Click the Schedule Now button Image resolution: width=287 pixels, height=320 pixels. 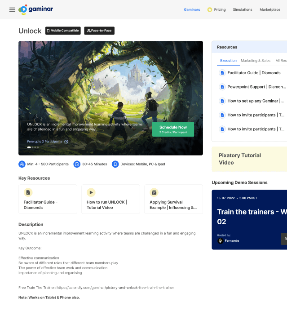point(173,129)
